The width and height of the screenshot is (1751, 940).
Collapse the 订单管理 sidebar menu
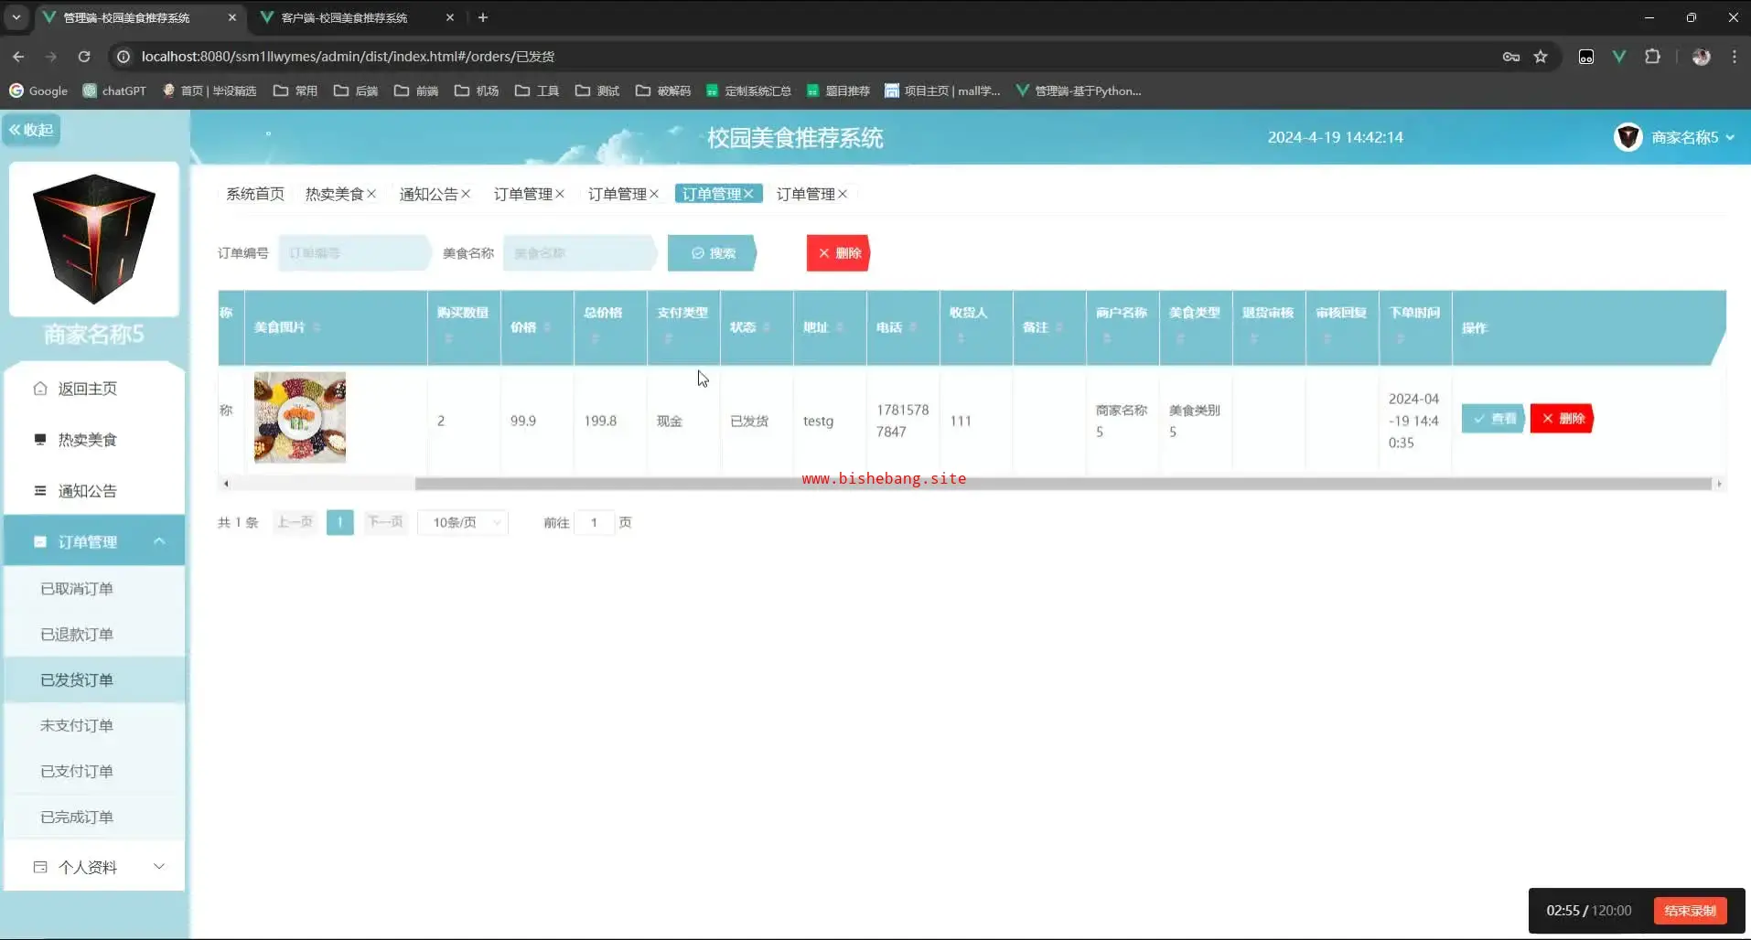[x=159, y=541]
